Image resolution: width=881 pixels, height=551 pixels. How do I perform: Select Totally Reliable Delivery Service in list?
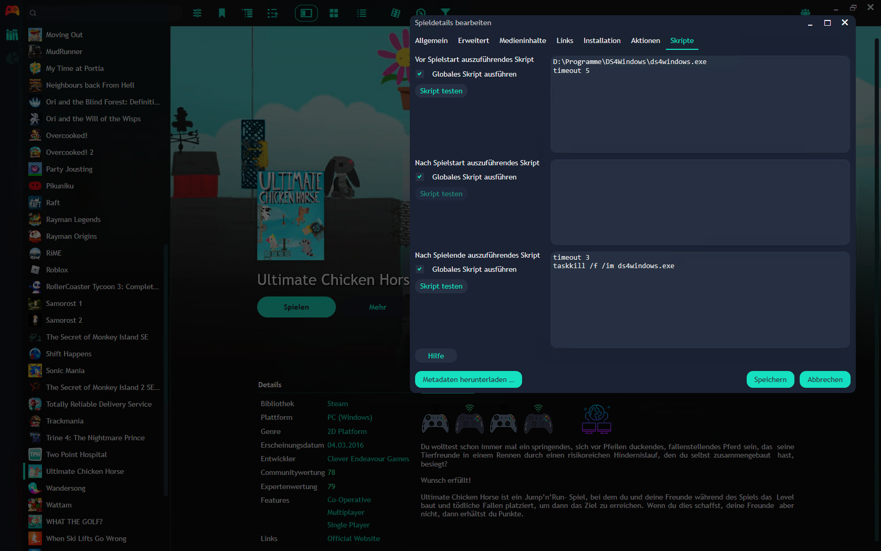pos(94,404)
